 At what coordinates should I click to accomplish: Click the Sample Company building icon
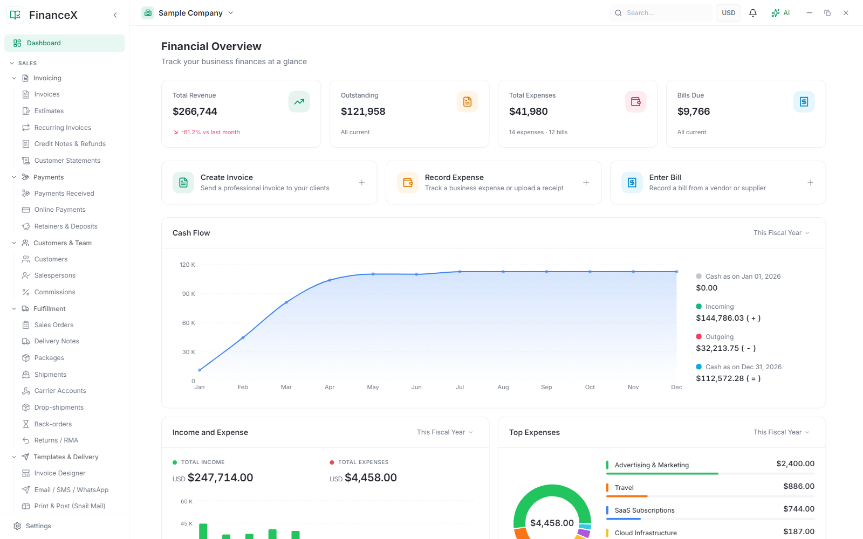coord(148,13)
